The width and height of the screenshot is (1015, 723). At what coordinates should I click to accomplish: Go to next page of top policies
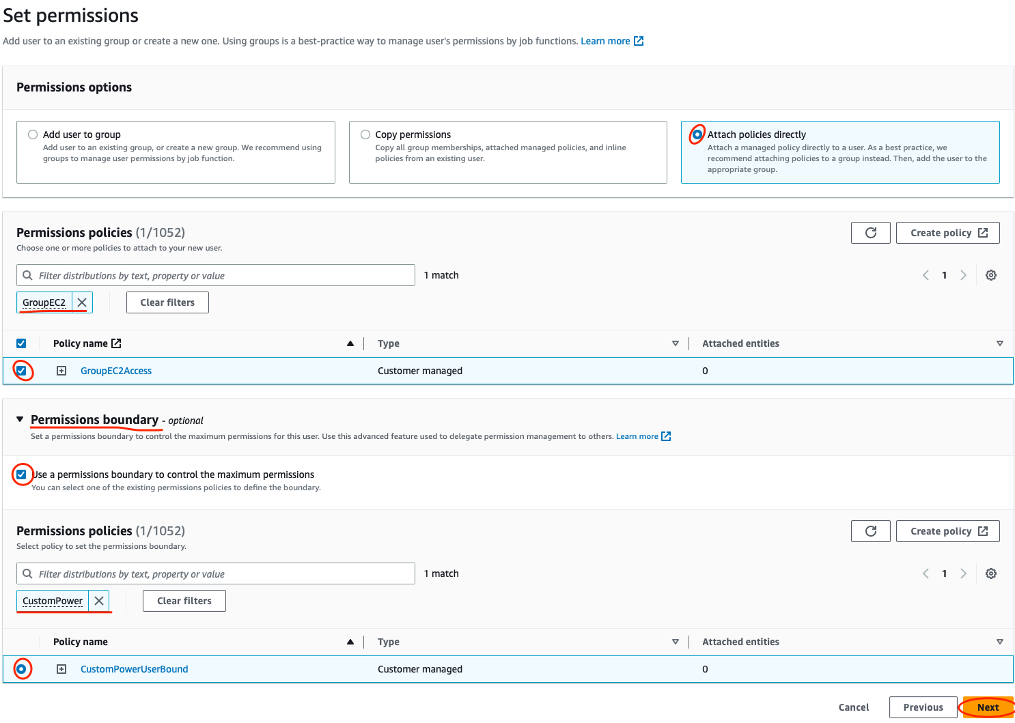coord(963,275)
